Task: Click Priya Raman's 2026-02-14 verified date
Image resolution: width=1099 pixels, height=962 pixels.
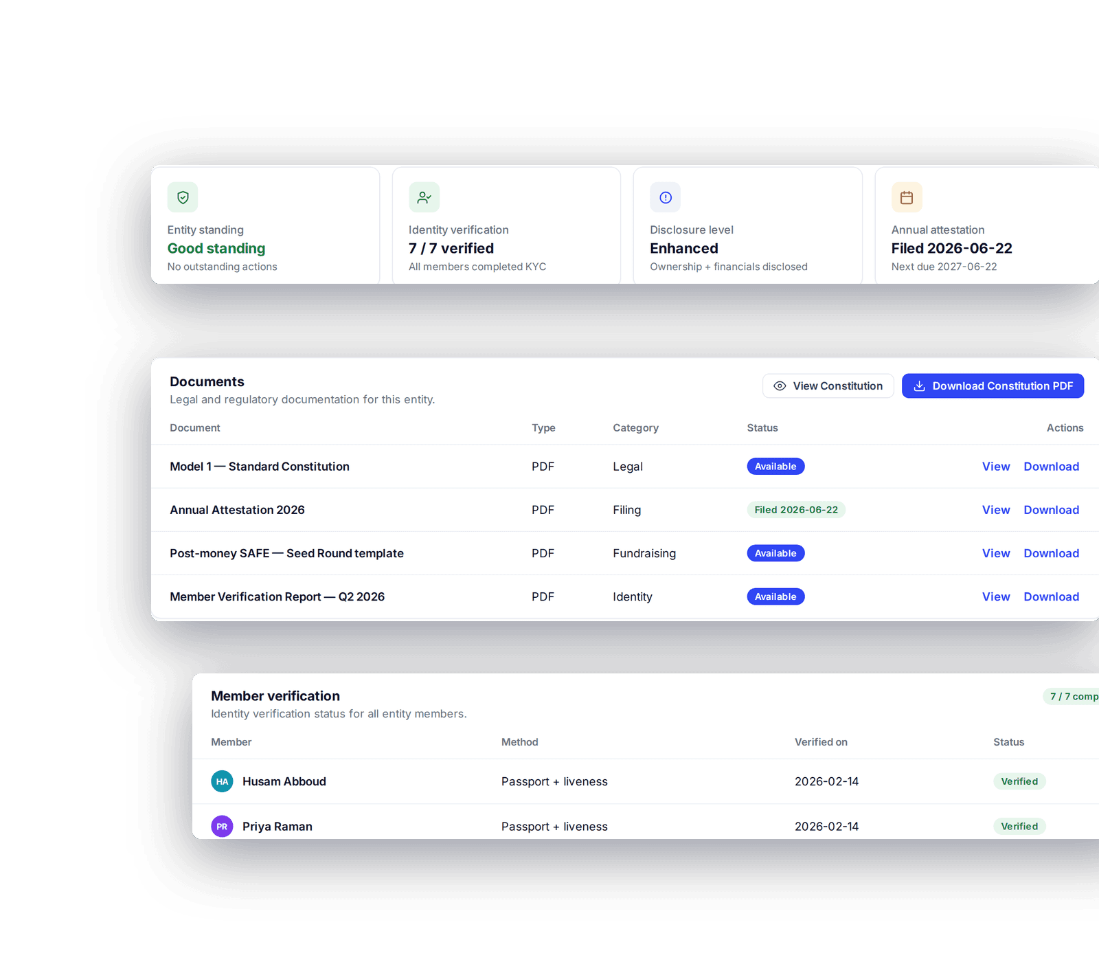Action: click(x=826, y=827)
